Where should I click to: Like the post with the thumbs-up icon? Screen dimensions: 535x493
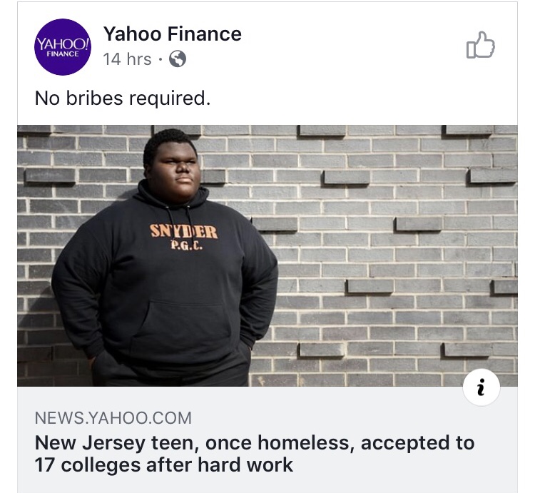[x=480, y=45]
